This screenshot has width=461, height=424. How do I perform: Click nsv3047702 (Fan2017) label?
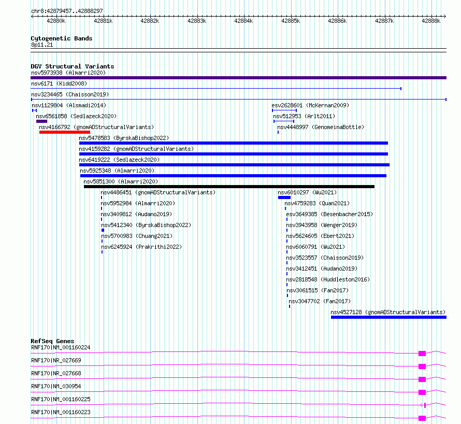tap(320, 301)
